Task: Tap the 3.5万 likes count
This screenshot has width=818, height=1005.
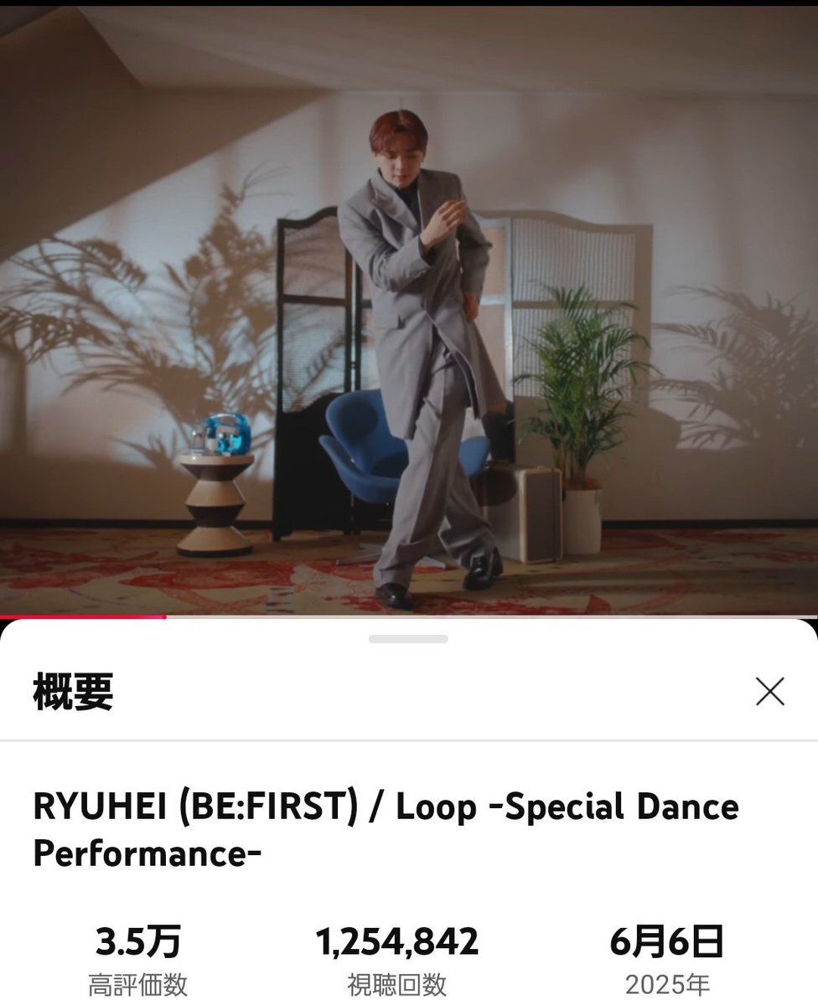Action: coord(137,943)
